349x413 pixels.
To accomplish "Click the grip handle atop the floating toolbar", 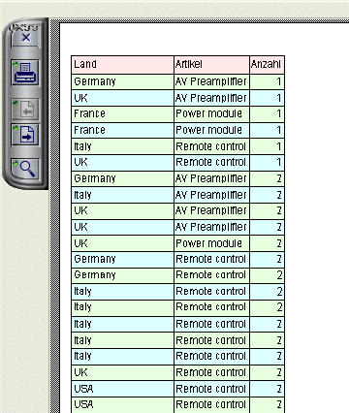I will [x=24, y=27].
